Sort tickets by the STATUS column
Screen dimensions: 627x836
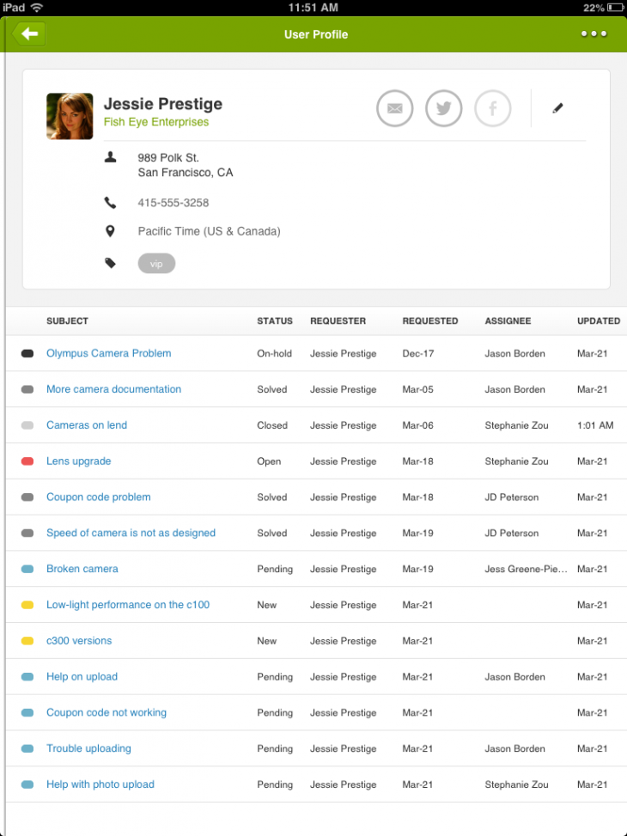(275, 320)
